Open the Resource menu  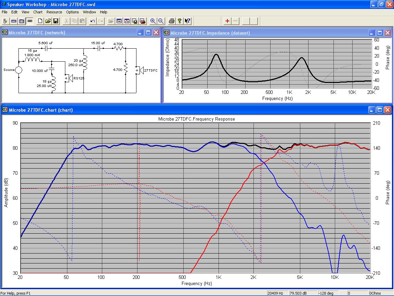click(54, 12)
